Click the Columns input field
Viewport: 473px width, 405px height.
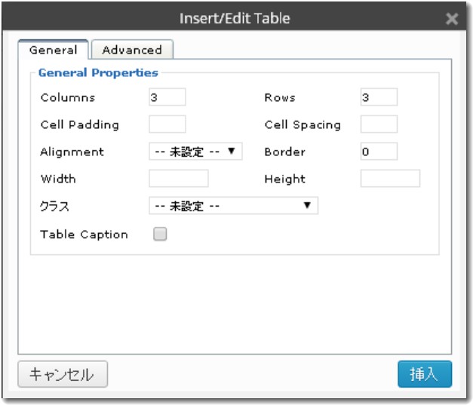[167, 97]
